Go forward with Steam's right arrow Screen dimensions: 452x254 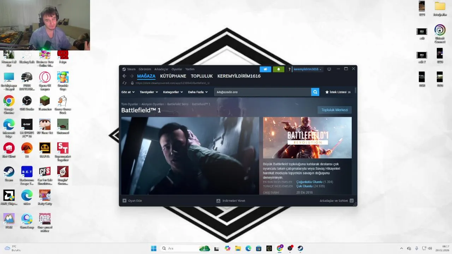(x=132, y=76)
